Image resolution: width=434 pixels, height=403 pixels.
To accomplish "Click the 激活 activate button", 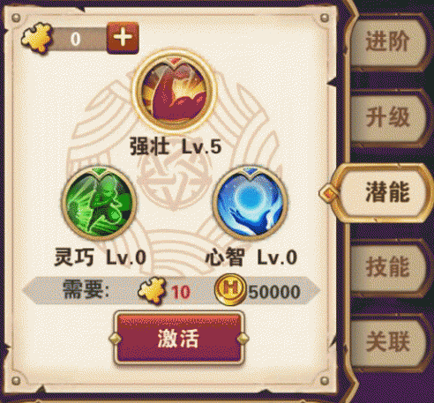I will pos(178,339).
